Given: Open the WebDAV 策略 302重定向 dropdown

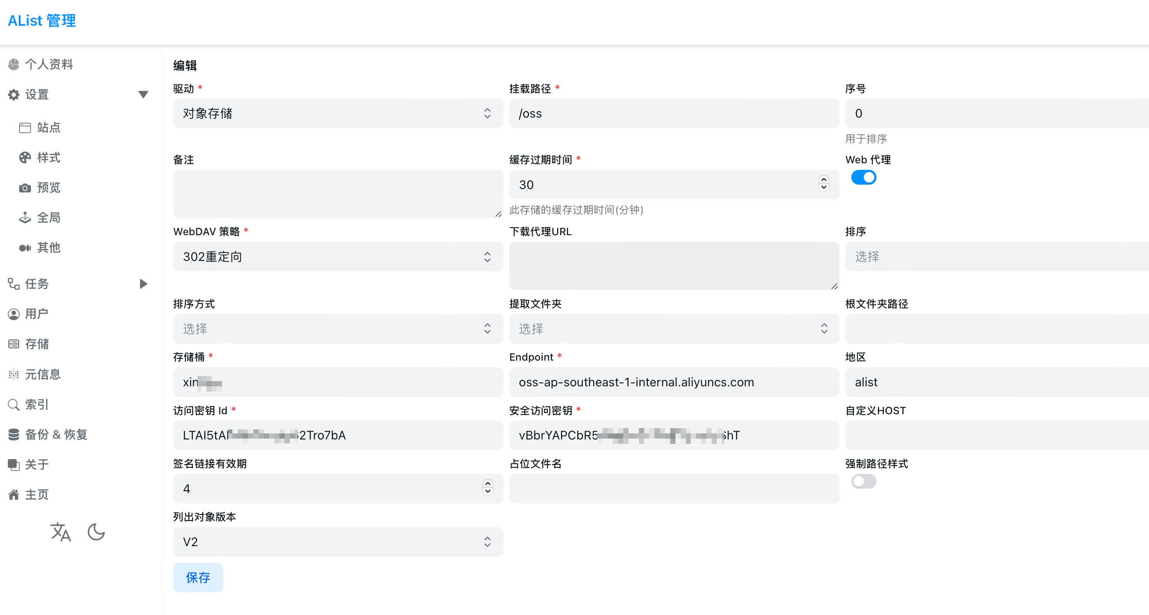Looking at the screenshot, I should pyautogui.click(x=338, y=257).
